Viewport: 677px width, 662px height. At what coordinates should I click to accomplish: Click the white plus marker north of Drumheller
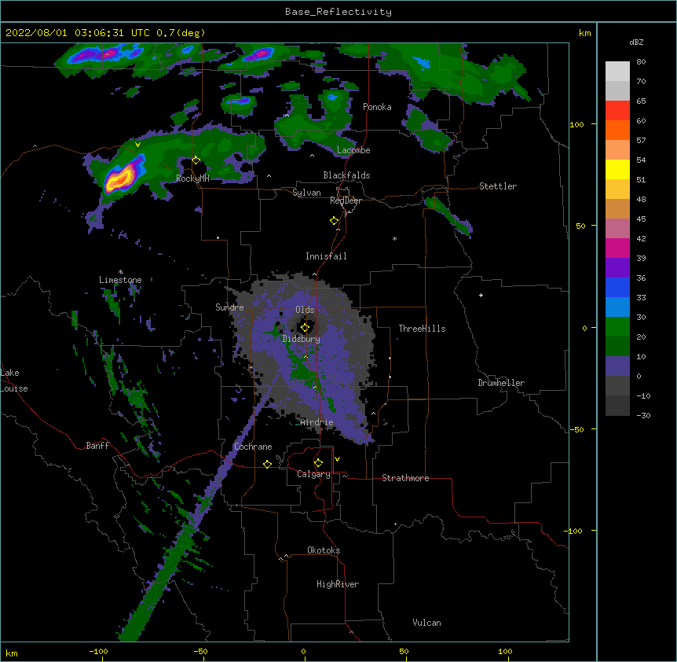[x=481, y=295]
